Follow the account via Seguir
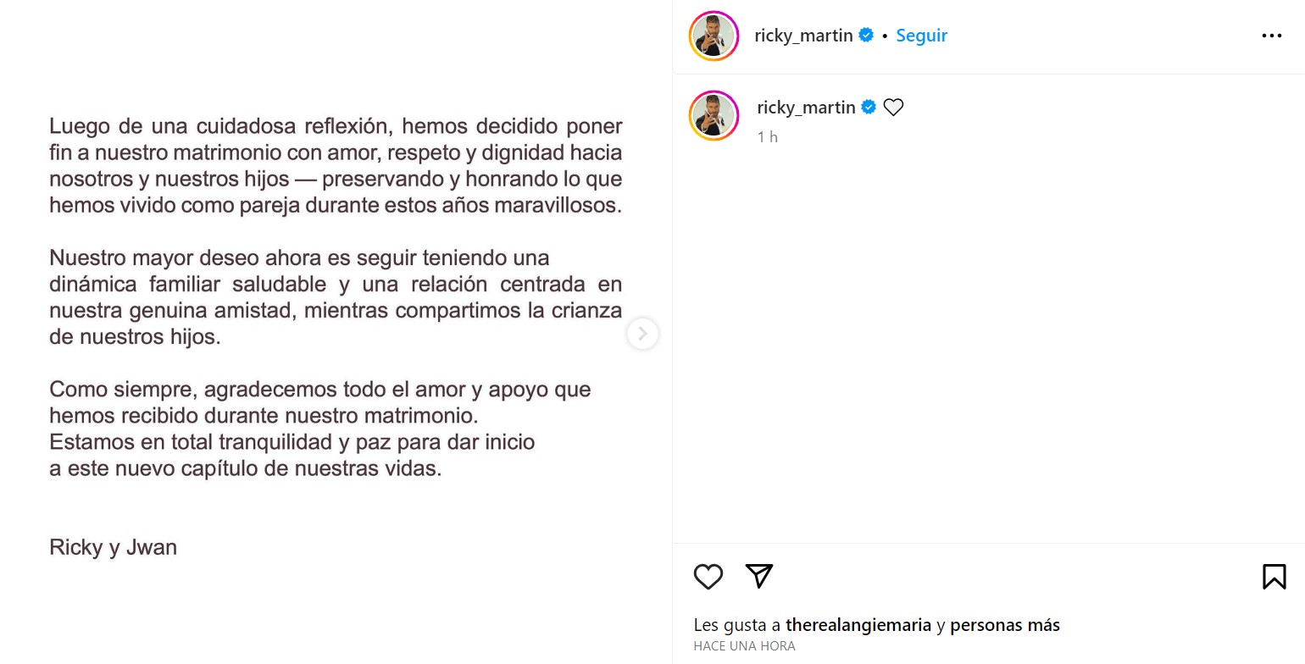 (x=922, y=36)
